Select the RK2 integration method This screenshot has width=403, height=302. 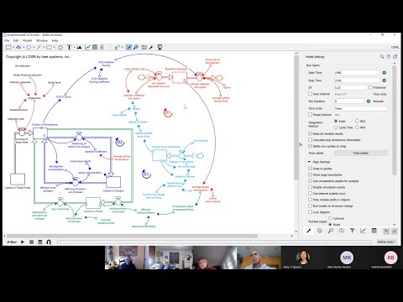[x=357, y=121]
